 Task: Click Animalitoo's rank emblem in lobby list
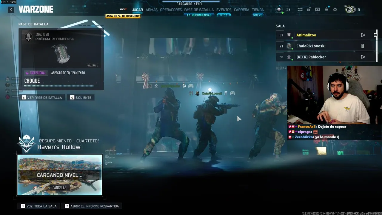[x=289, y=35]
